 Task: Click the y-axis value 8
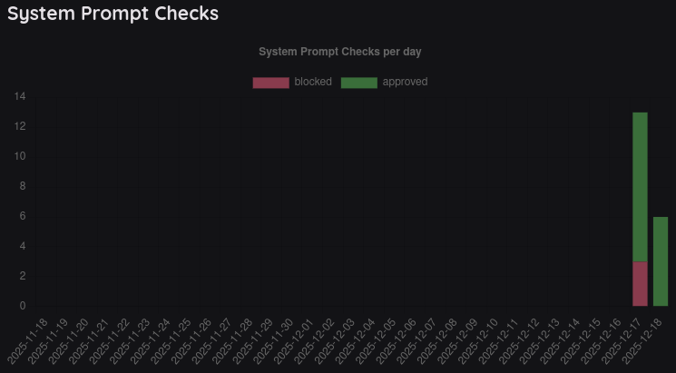pyautogui.click(x=23, y=186)
